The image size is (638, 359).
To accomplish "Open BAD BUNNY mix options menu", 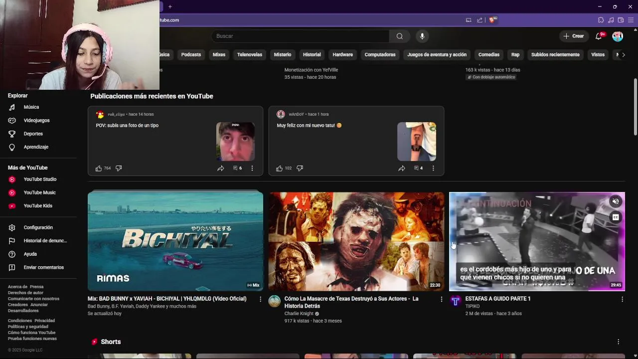I will click(x=260, y=299).
